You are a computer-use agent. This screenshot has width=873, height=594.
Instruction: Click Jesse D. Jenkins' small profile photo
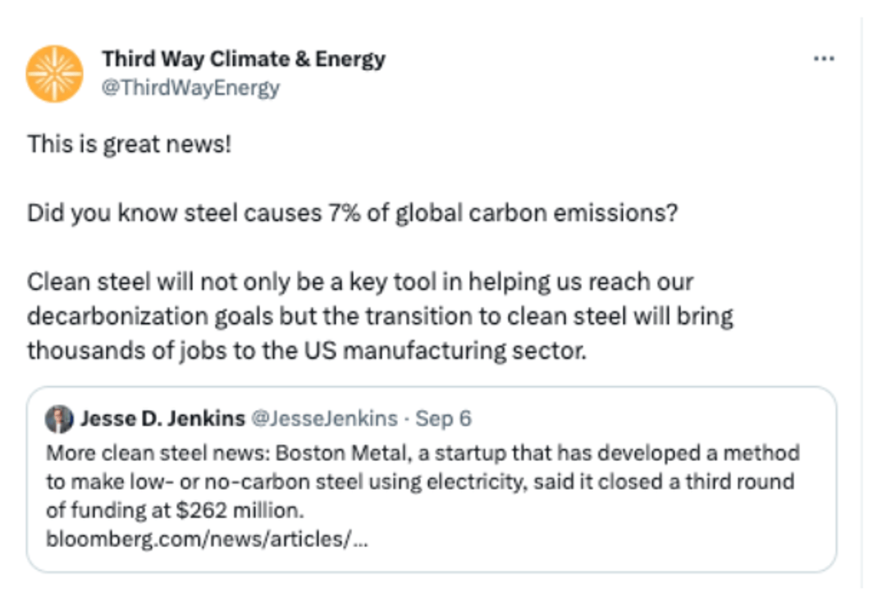tap(59, 419)
